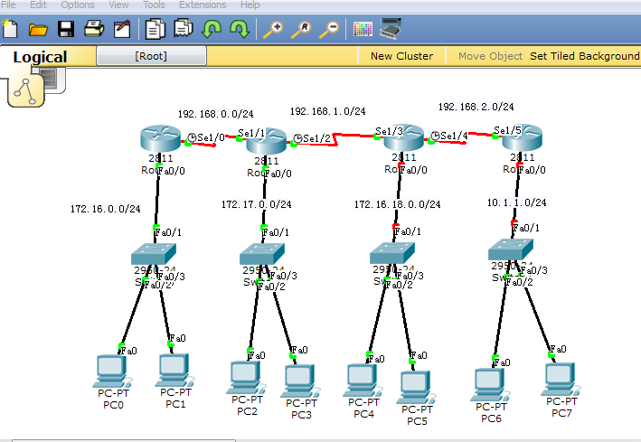Zoom in with the plus magnifier
Screen dimensions: 641x442
273,30
